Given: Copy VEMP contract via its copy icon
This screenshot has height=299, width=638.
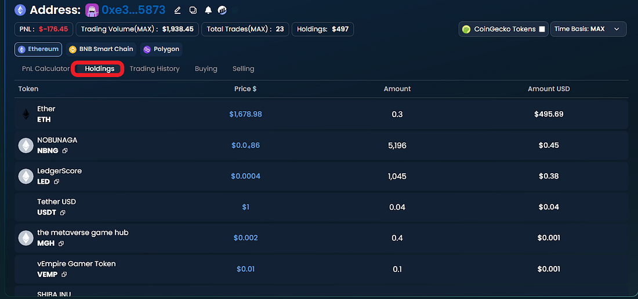Looking at the screenshot, I should 64,274.
